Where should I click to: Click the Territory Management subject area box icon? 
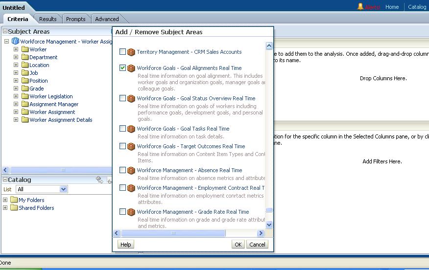131,52
